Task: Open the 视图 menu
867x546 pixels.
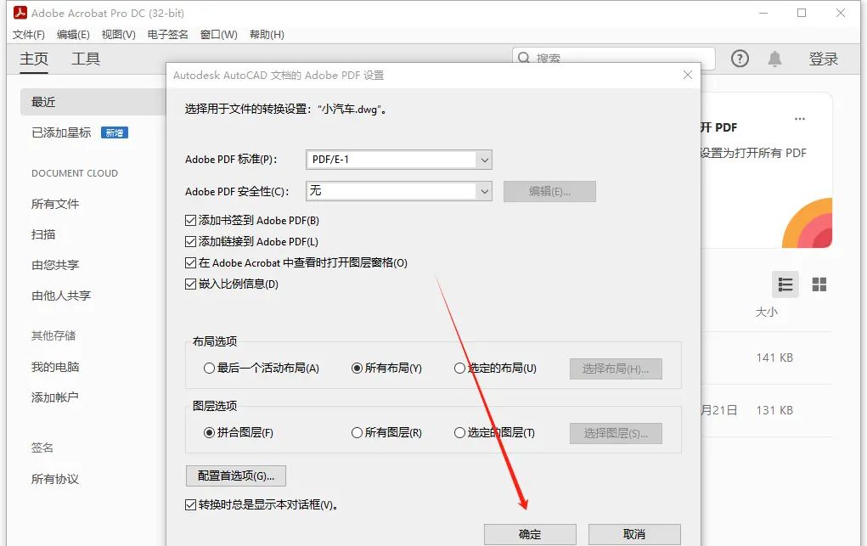Action: (x=118, y=34)
